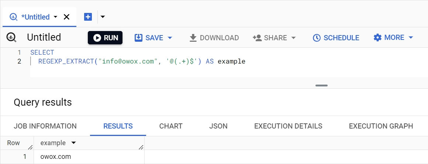The width and height of the screenshot is (428, 164).
Task: Close the *Untitled query tab
Action: coord(66,17)
